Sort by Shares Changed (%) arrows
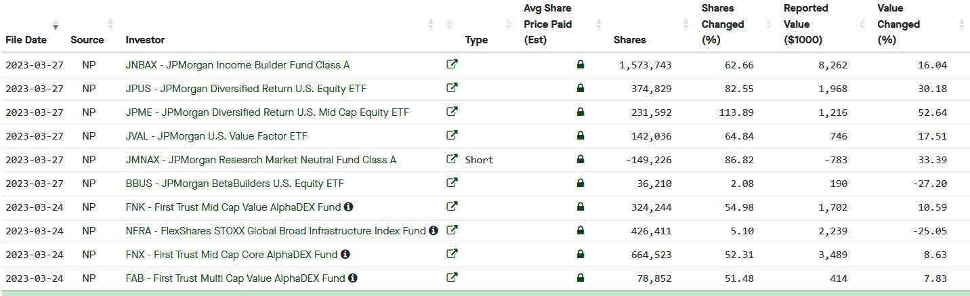 pos(768,24)
